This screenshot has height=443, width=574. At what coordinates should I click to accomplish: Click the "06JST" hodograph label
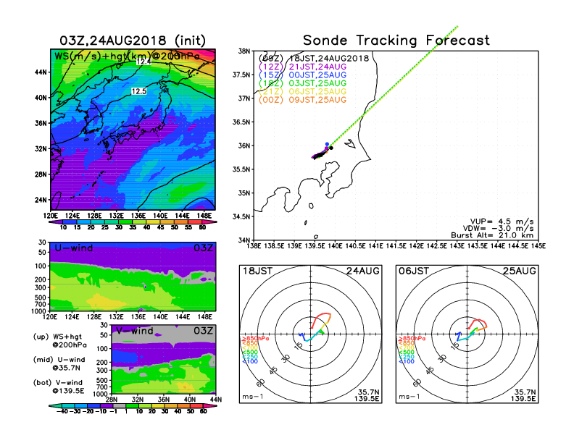(x=414, y=271)
